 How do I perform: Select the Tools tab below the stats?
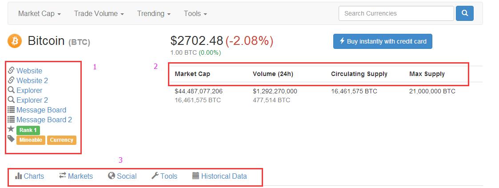164,176
